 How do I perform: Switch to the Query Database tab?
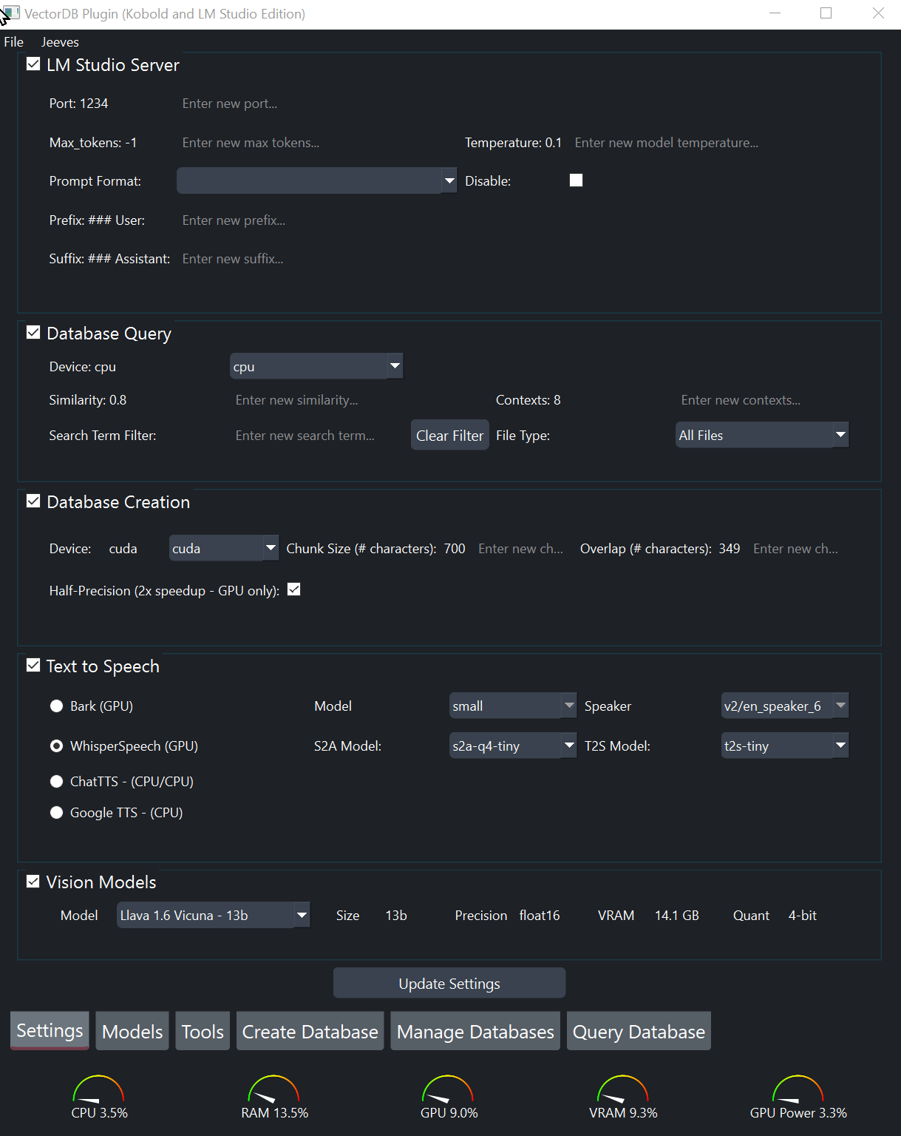coord(639,1032)
